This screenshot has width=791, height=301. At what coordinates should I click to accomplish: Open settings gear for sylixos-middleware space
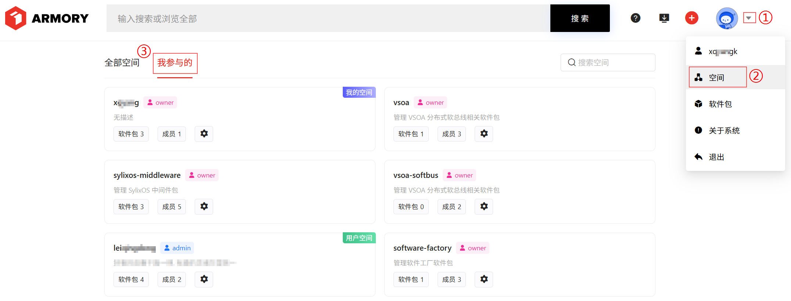pyautogui.click(x=204, y=207)
